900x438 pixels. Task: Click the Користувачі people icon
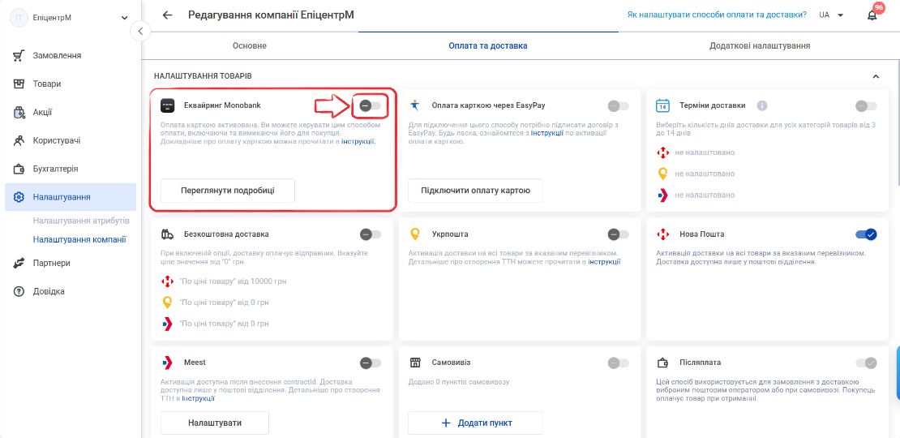pyautogui.click(x=19, y=140)
